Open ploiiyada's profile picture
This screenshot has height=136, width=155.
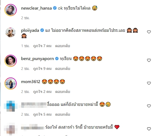(10, 32)
